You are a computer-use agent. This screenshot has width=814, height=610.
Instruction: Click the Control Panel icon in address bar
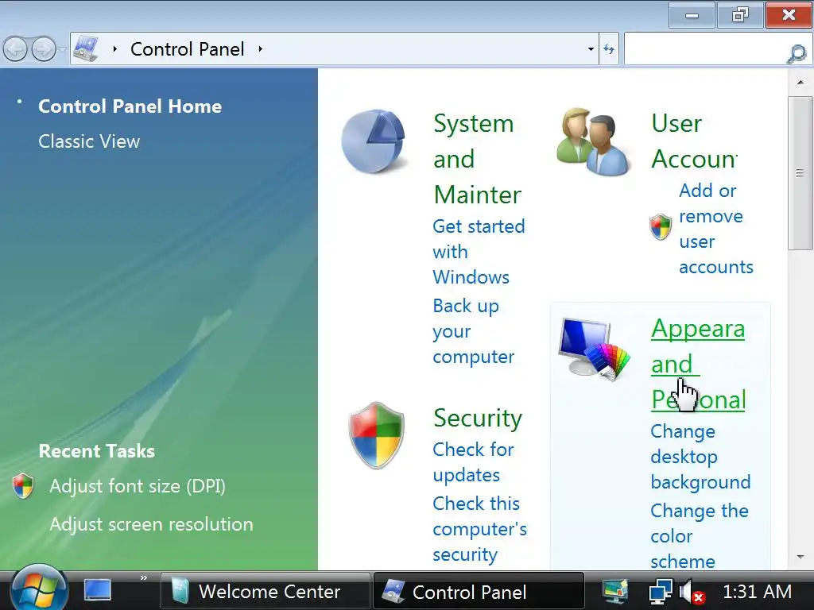[x=86, y=48]
